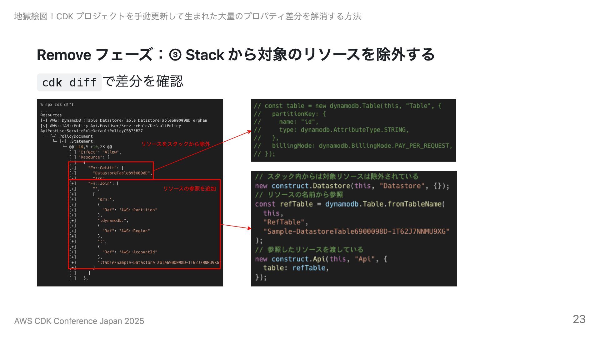Open the cdk diff terminal output image
The height and width of the screenshot is (337, 600).
coord(130,193)
